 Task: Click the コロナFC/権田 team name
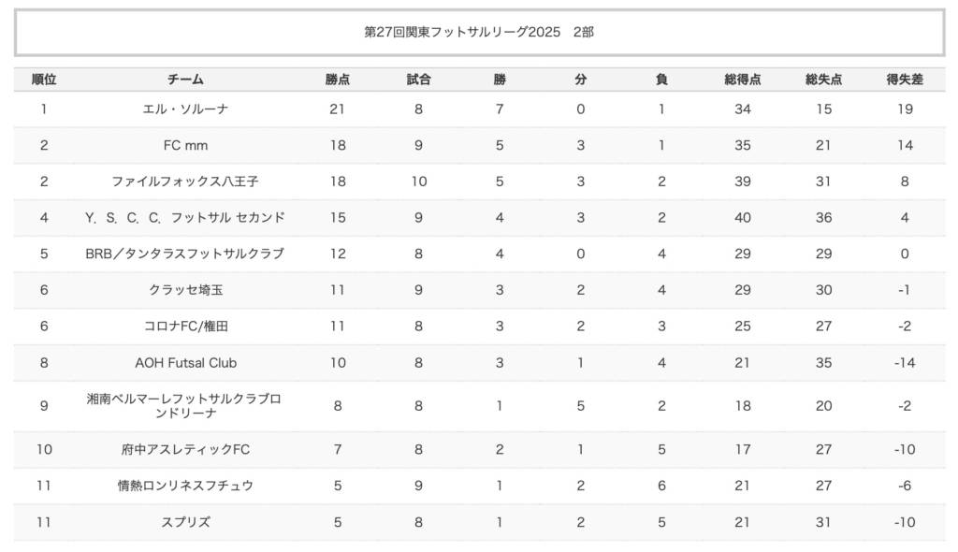pyautogui.click(x=185, y=327)
